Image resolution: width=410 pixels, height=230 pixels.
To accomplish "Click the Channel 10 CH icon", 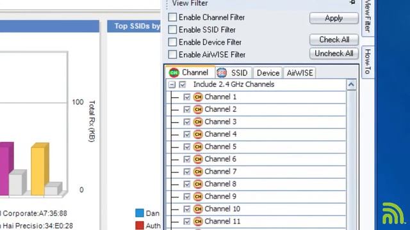I will coord(198,209).
